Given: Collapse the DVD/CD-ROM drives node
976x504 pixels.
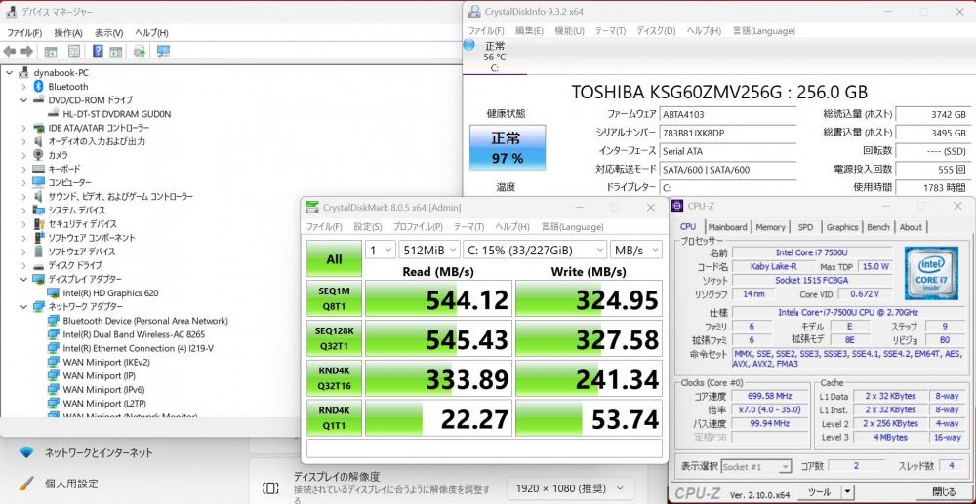Looking at the screenshot, I should tap(23, 100).
